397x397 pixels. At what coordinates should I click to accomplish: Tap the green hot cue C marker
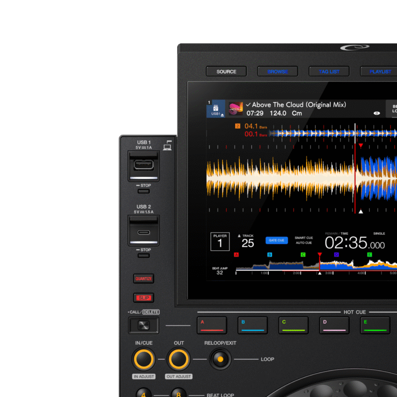[x=303, y=254]
